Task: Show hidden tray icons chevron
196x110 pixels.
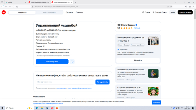Action: tap(171, 108)
